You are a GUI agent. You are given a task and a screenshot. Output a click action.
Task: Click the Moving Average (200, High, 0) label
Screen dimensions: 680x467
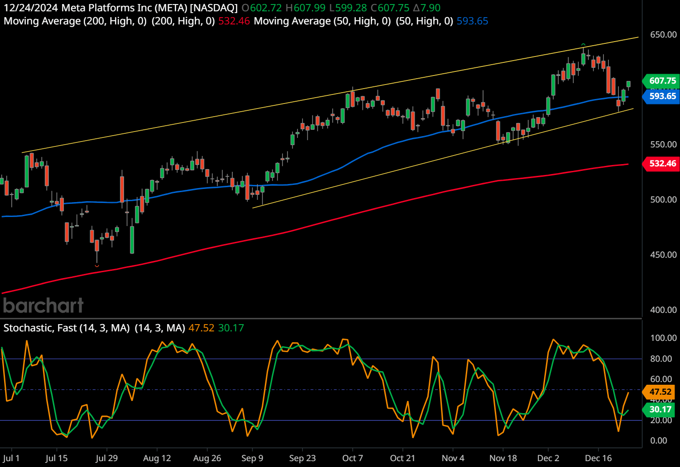click(x=75, y=21)
